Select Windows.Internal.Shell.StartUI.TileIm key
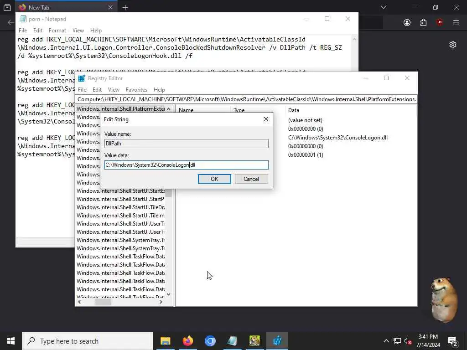This screenshot has height=350, width=467. click(120, 216)
